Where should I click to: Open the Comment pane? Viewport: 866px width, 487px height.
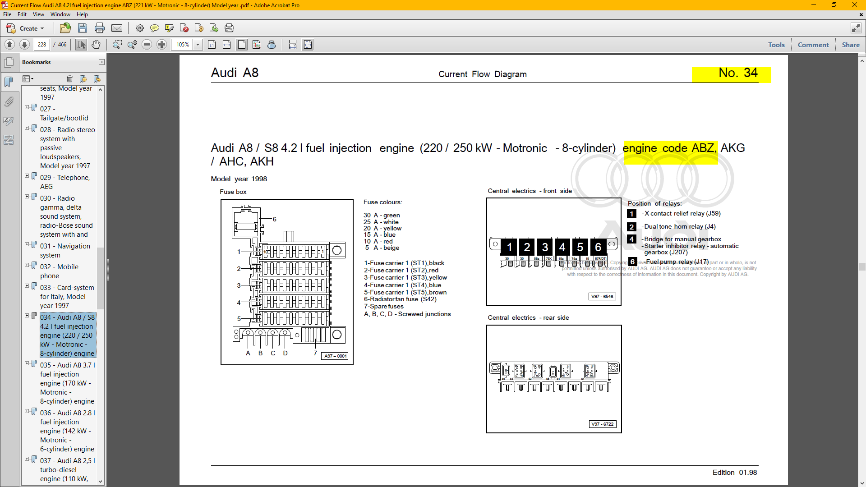click(813, 45)
